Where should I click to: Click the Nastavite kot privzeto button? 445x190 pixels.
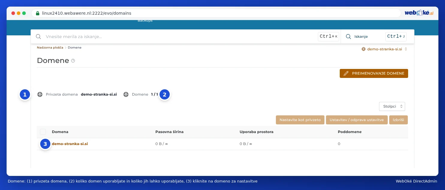click(300, 120)
